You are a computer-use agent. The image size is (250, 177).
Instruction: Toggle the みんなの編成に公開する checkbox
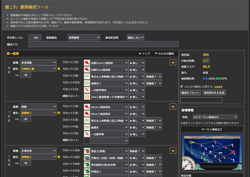[182, 86]
